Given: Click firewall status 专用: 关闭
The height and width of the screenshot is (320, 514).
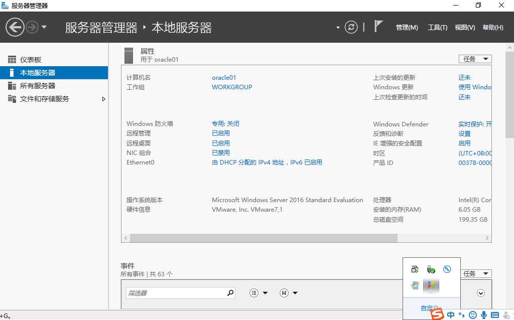Looking at the screenshot, I should point(225,124).
